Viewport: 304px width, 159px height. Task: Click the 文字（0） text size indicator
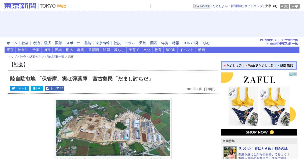(272, 6)
